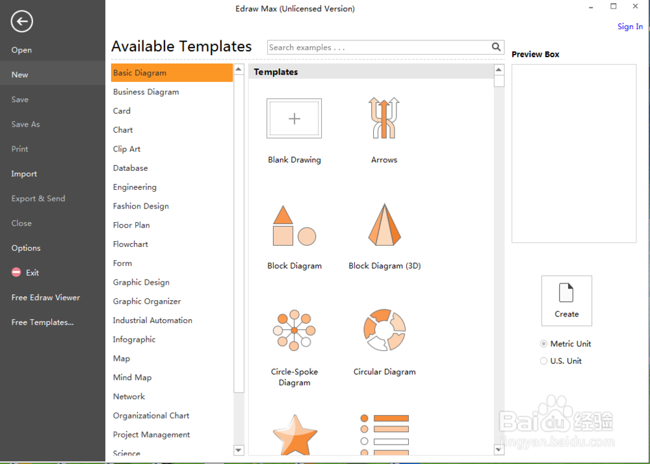This screenshot has height=464, width=650.
Task: Click the red Exit icon
Action: tap(16, 272)
